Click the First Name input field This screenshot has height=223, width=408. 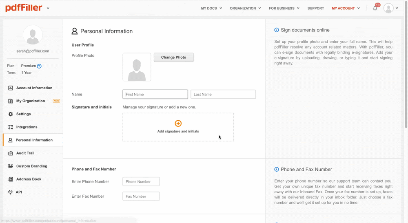(155, 95)
